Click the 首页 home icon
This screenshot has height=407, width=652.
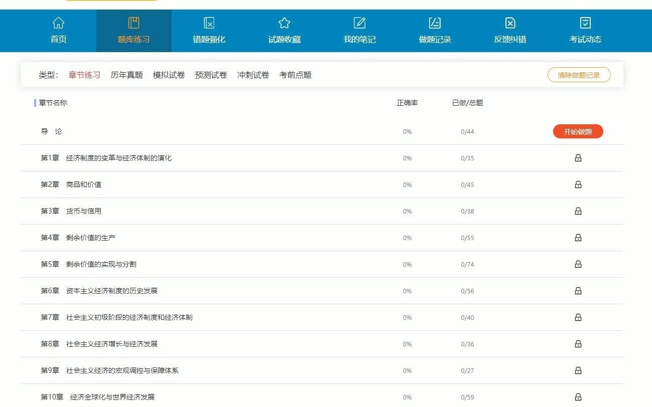(59, 23)
